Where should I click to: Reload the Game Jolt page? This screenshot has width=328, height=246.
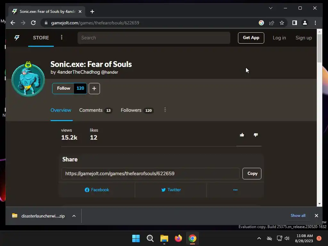click(x=33, y=23)
